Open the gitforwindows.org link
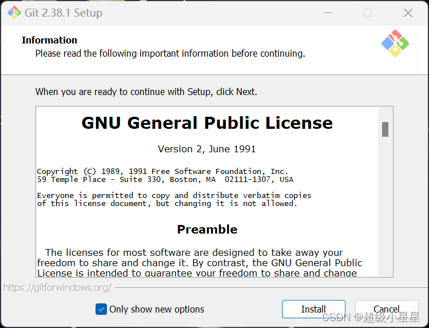The height and width of the screenshot is (328, 429). 58,287
